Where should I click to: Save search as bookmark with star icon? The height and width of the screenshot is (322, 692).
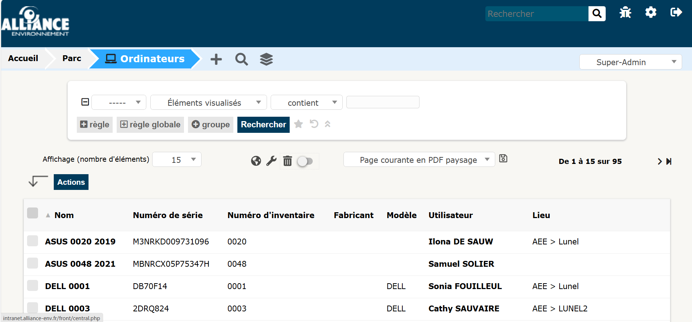click(x=298, y=124)
